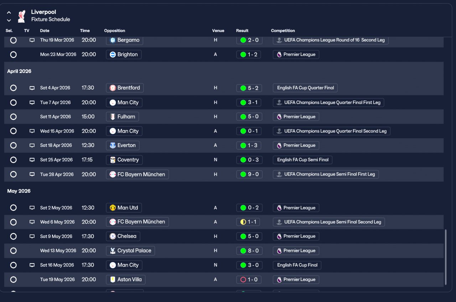This screenshot has height=302, width=456.
Task: Select the Chelsea fixture radio button
Action: point(13,236)
